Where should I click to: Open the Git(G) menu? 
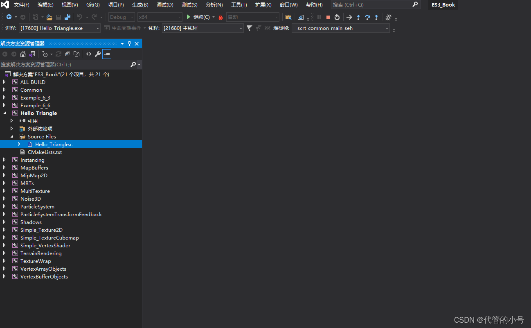click(x=92, y=5)
